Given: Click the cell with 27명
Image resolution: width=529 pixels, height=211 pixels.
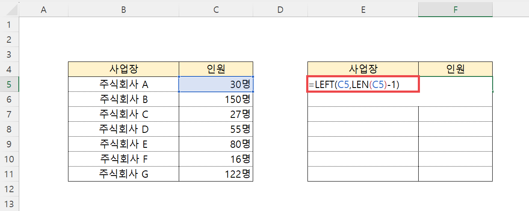Looking at the screenshot, I should (x=216, y=114).
